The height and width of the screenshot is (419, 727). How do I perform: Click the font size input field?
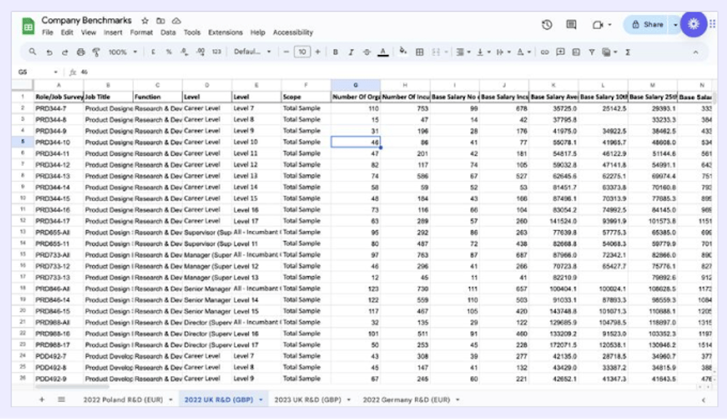pos(302,52)
